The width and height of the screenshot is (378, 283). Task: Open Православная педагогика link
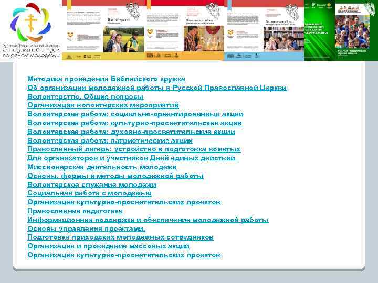click(x=75, y=211)
